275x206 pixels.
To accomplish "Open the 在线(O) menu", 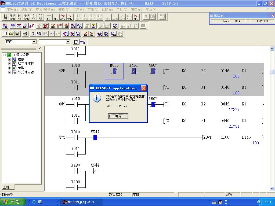I will pyautogui.click(x=93, y=9).
